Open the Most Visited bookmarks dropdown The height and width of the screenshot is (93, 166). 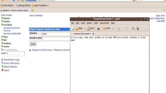[8, 5]
